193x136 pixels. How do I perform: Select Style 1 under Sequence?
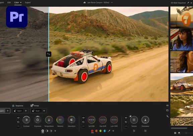tap(18, 111)
